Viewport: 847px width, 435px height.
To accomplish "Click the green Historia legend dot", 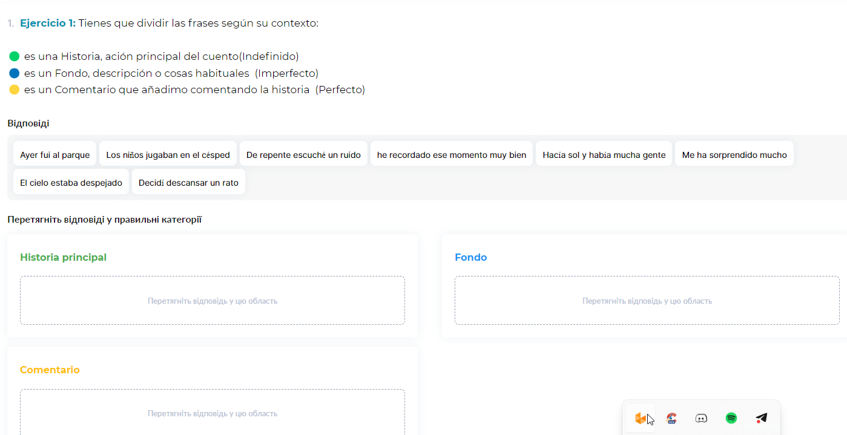I will pos(15,57).
